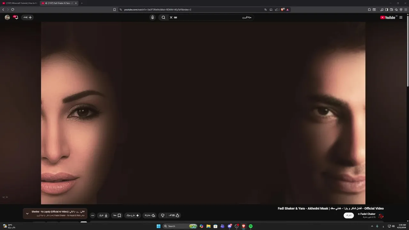409x230 pixels.
Task: Click the voice search microphone button
Action: 152,18
